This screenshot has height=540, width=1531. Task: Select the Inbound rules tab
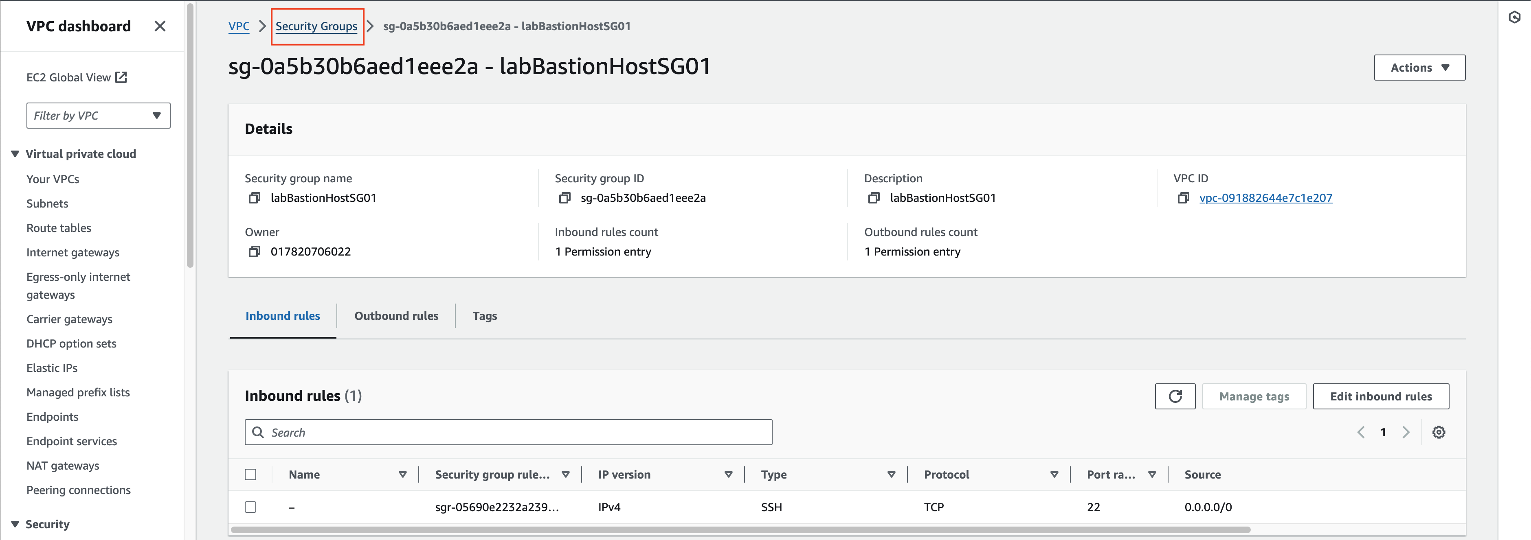pyautogui.click(x=283, y=316)
